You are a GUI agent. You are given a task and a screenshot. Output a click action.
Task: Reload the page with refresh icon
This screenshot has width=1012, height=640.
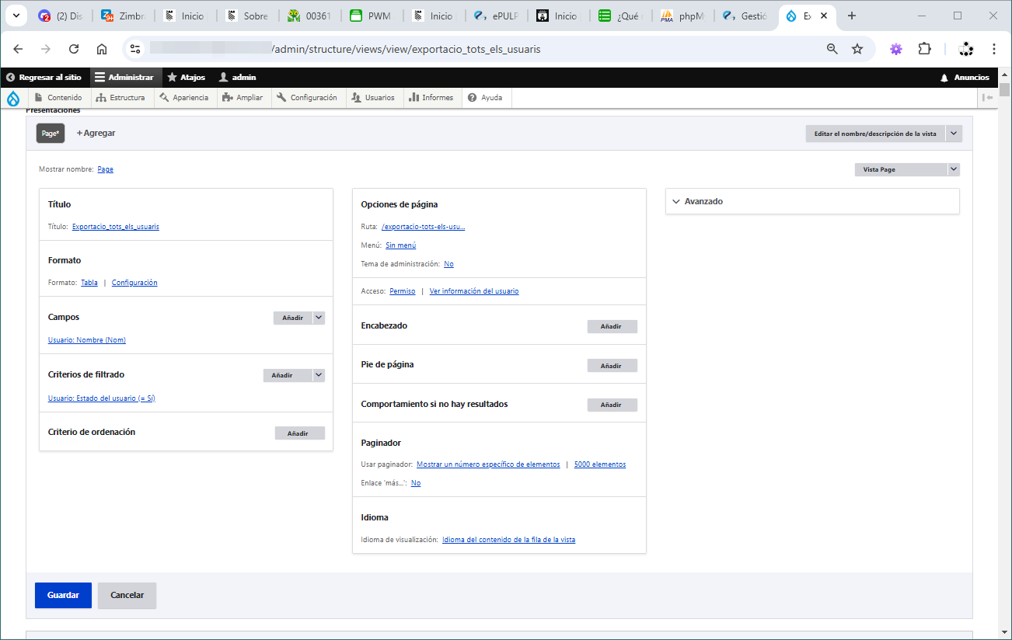74,49
